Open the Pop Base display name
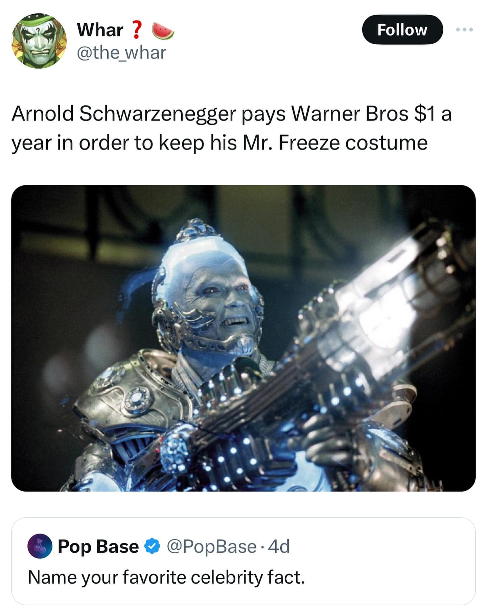The image size is (487, 609). [98, 546]
